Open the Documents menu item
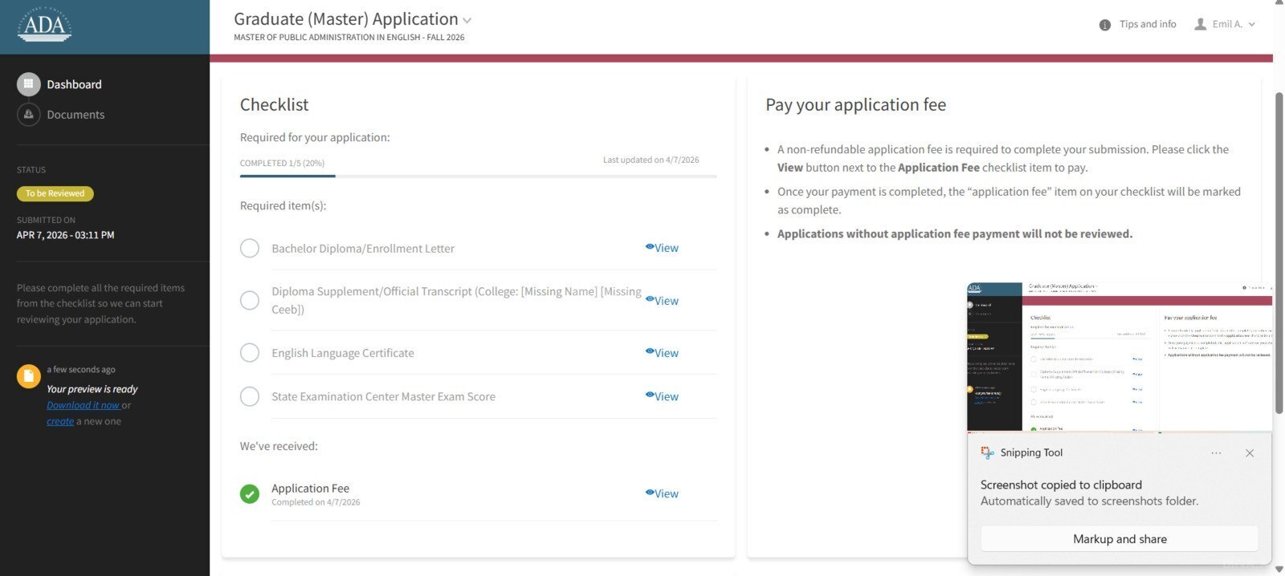This screenshot has width=1285, height=576. click(x=75, y=115)
